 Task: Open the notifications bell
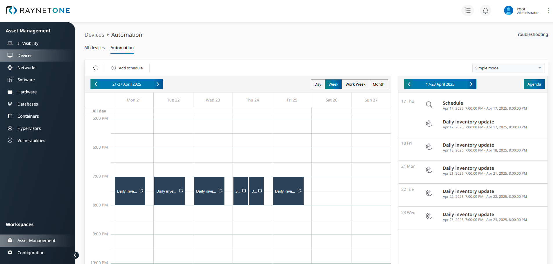tap(485, 11)
